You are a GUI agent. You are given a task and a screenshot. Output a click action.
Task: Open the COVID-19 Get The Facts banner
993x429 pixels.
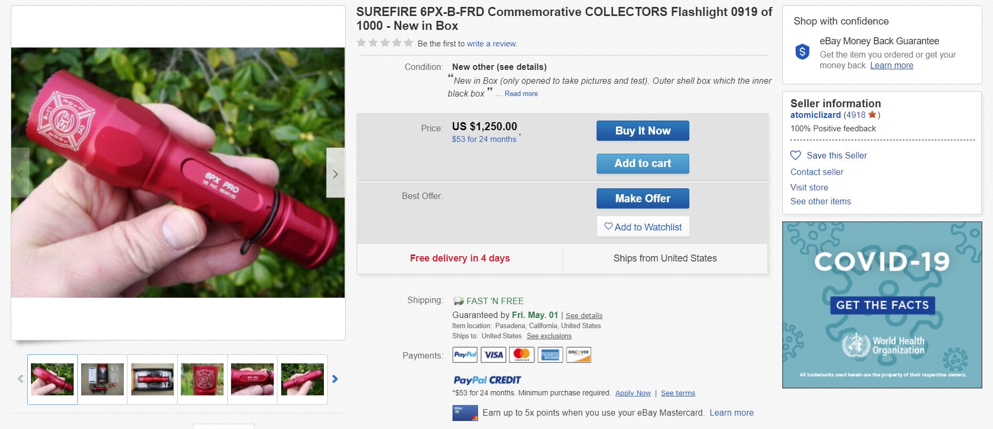(x=881, y=305)
